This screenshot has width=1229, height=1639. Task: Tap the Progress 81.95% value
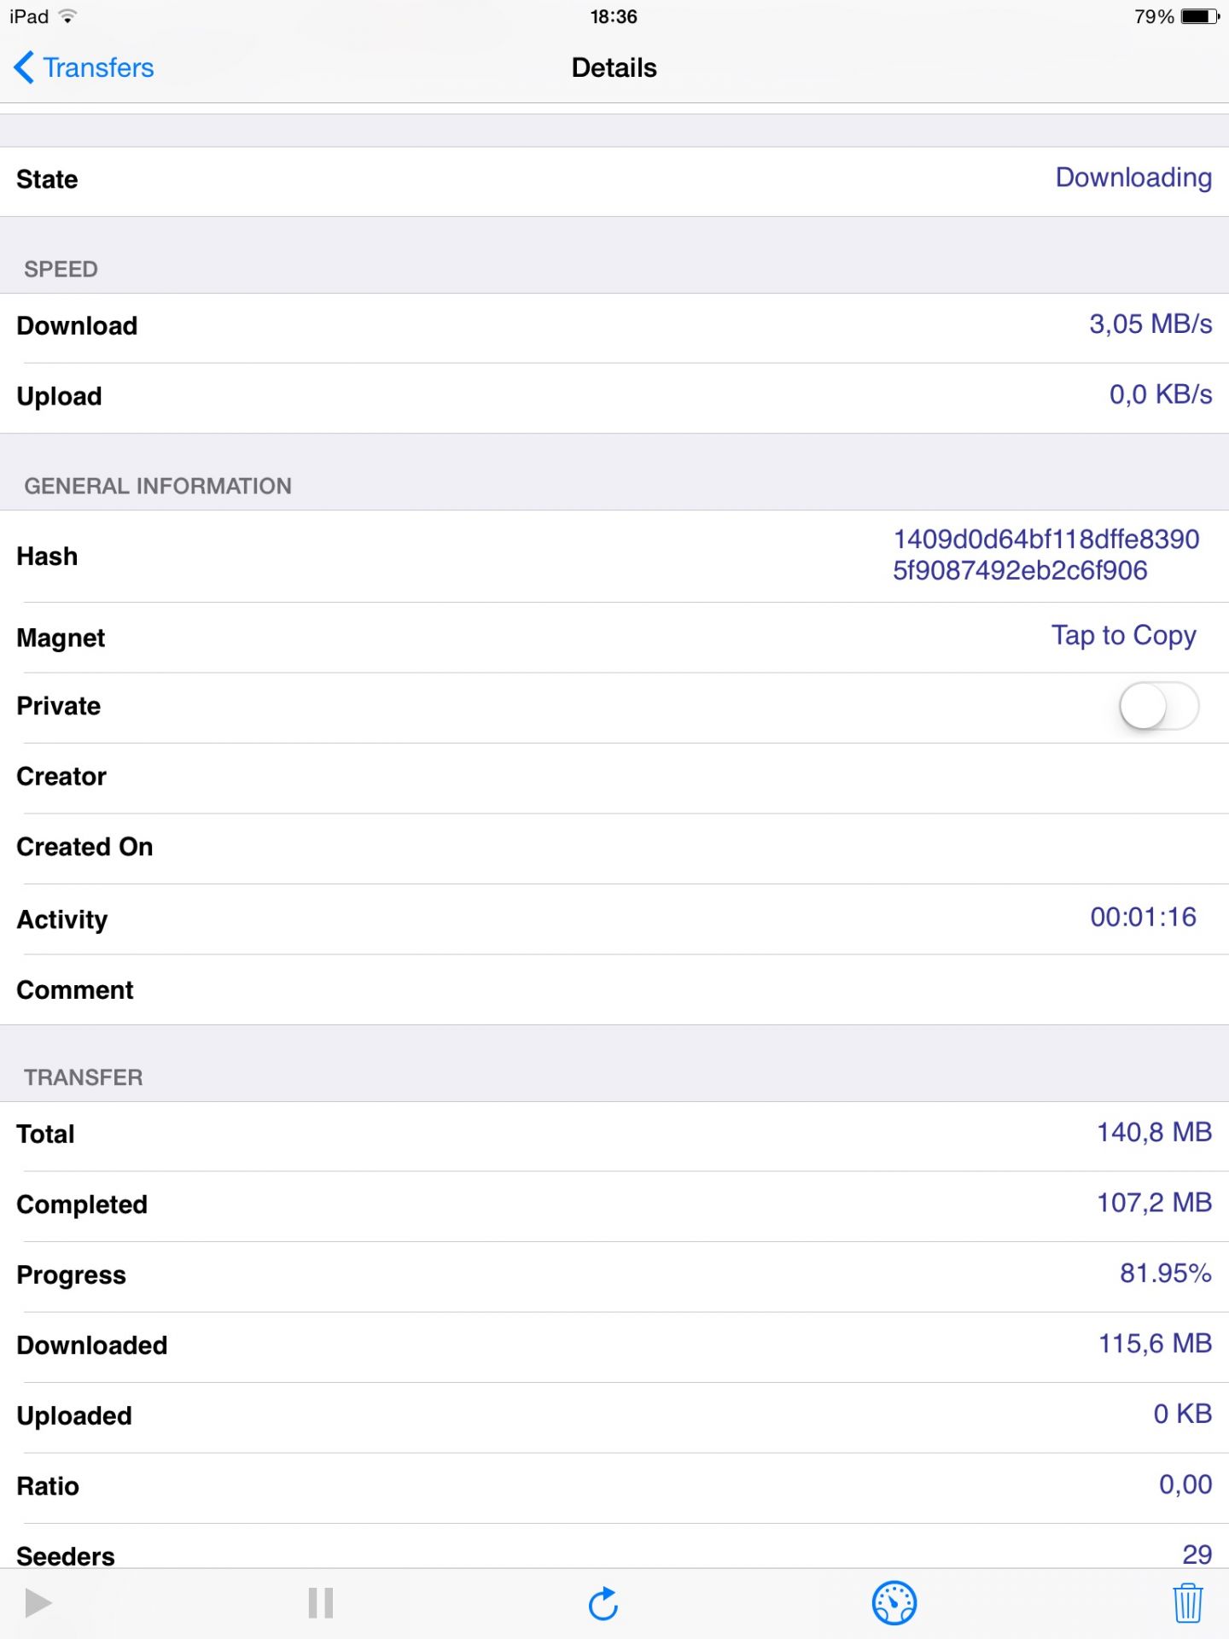[1165, 1274]
